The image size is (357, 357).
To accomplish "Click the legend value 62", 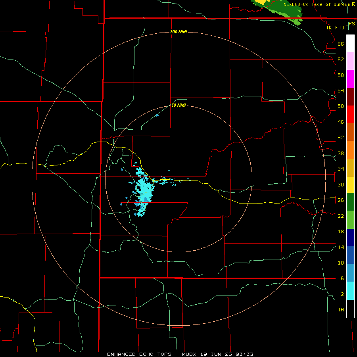I will tap(341, 59).
